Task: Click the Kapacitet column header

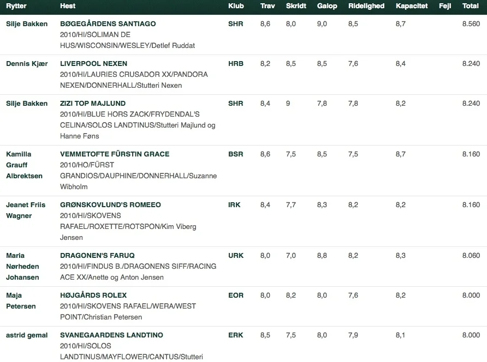Action: point(412,6)
